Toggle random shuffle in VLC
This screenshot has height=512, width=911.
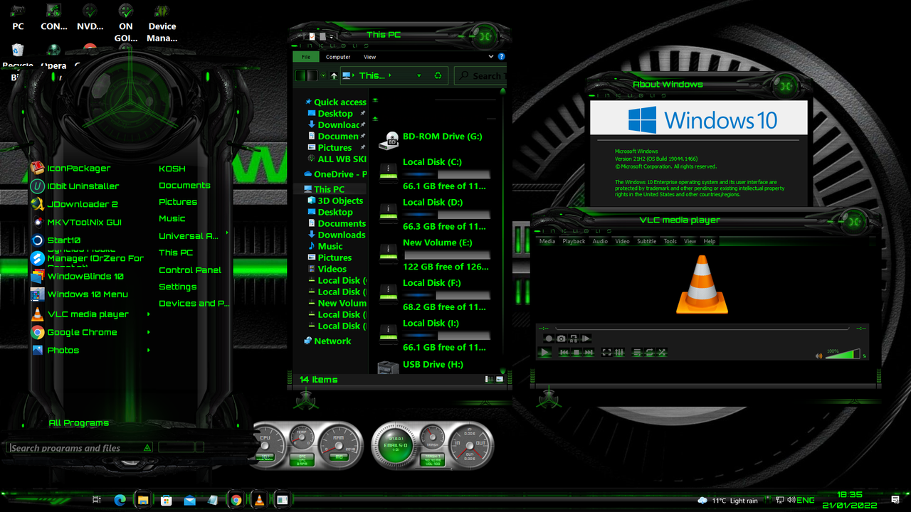coord(662,352)
